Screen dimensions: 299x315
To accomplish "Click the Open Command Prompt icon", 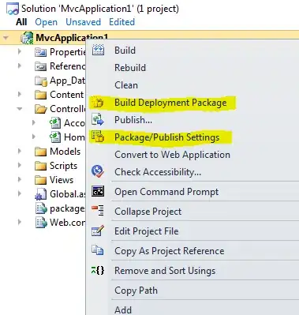I will pyautogui.click(x=98, y=191).
